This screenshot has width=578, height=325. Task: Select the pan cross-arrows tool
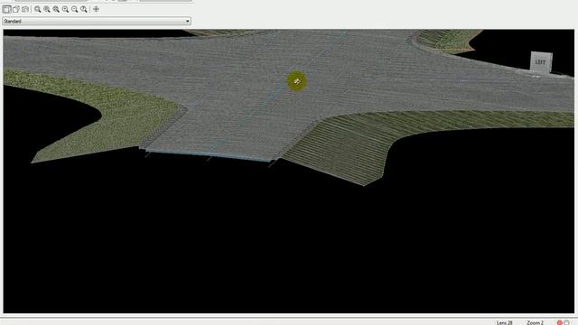(96, 9)
